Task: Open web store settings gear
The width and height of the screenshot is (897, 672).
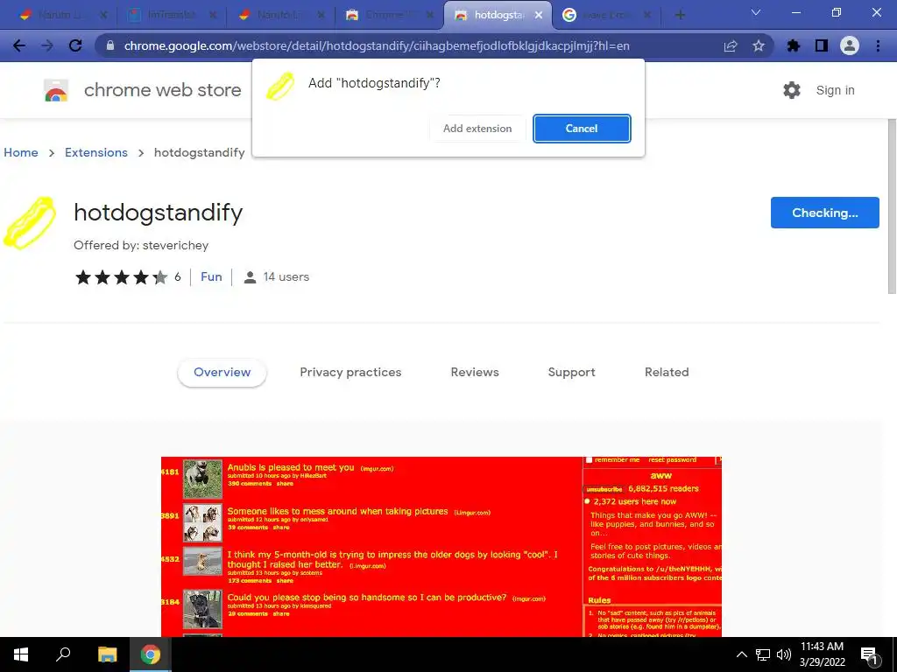Action: (x=792, y=90)
